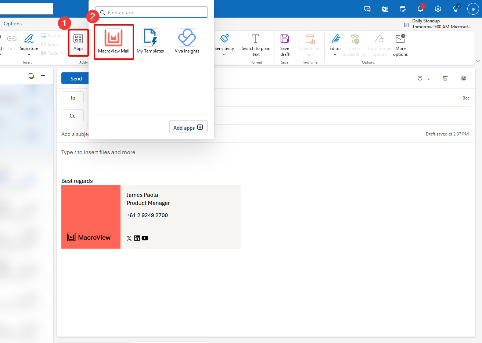Click the Find an app search box
The width and height of the screenshot is (482, 343).
[151, 12]
